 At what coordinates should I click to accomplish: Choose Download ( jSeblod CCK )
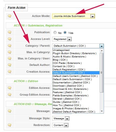pos(76,86)
